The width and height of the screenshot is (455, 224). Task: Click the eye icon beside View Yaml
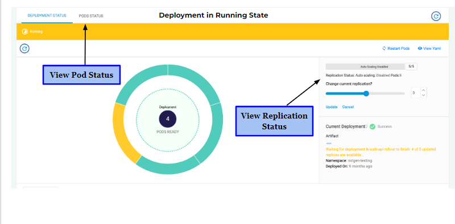[420, 49]
